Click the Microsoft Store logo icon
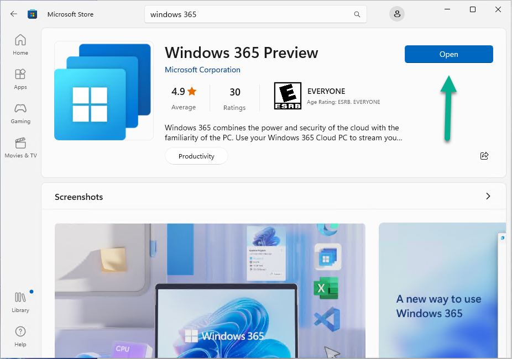 (x=32, y=14)
